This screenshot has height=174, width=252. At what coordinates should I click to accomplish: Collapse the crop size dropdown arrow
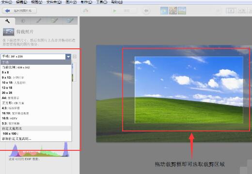click(x=68, y=57)
